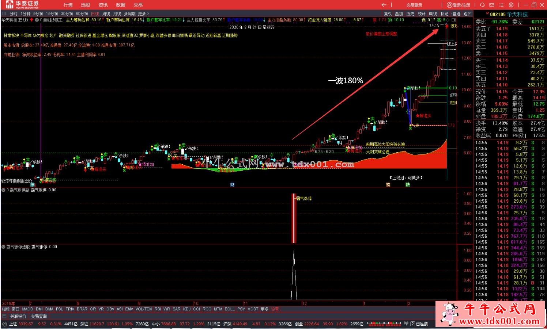The image size is (547, 329).
Task: Switch to 5分钟 period
Action: (x=38, y=14)
